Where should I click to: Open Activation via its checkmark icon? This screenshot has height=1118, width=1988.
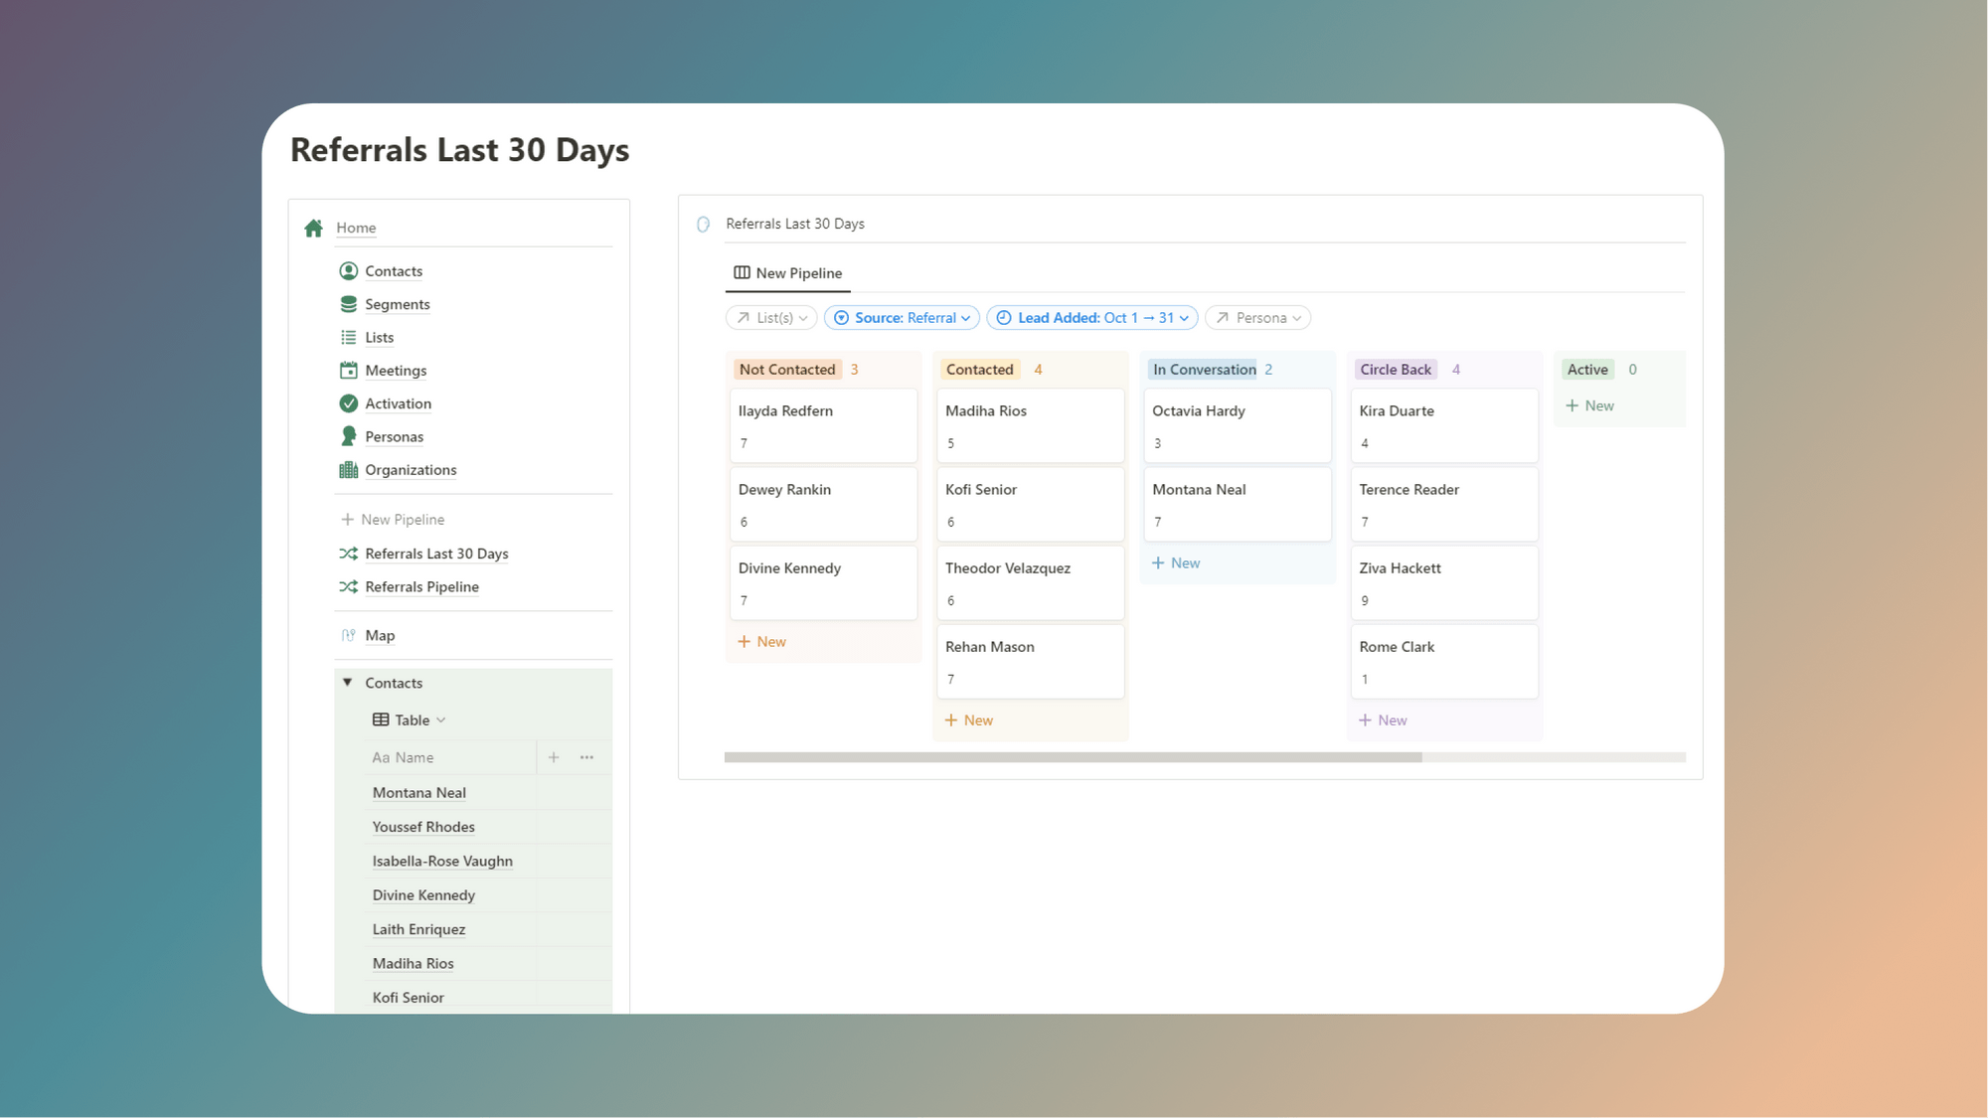pyautogui.click(x=348, y=403)
